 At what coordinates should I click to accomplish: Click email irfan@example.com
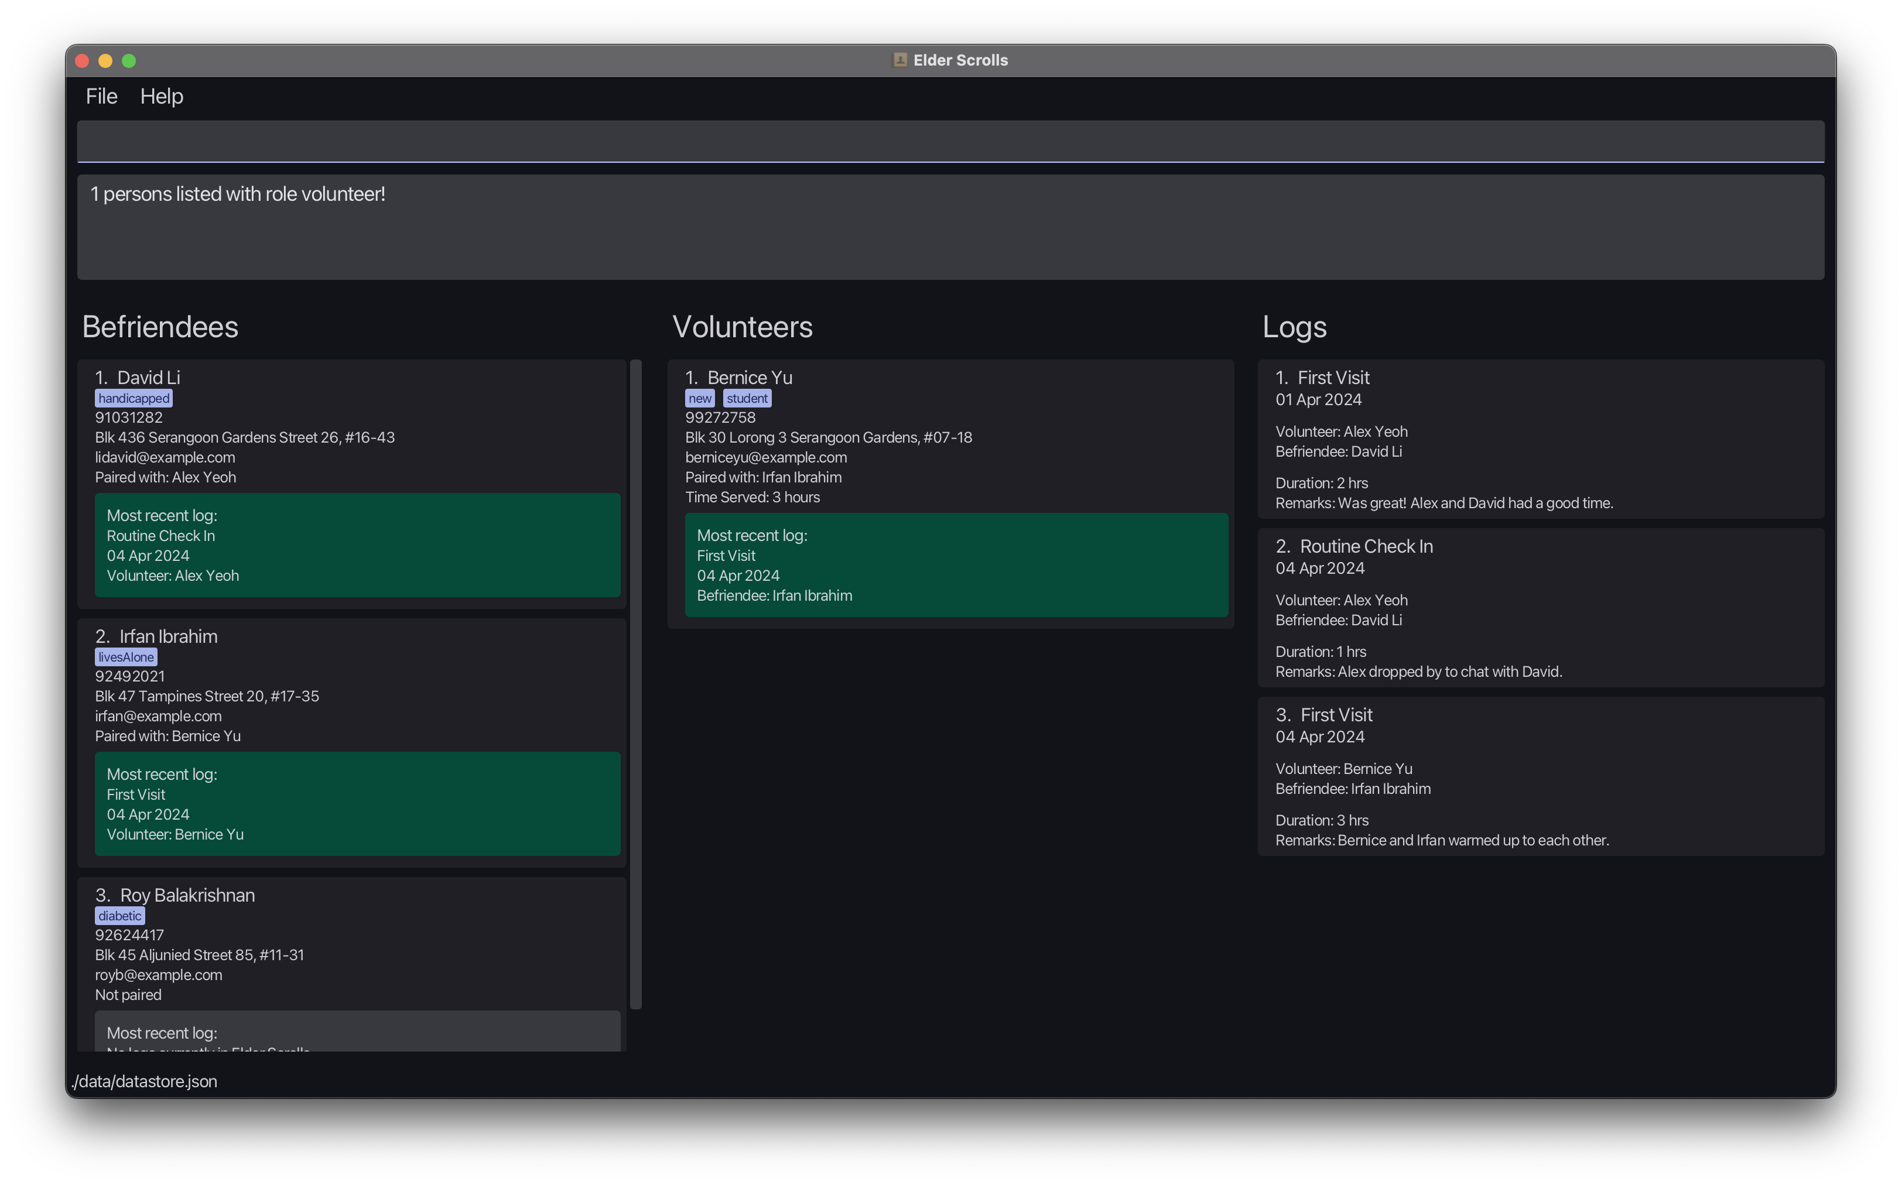coord(158,717)
